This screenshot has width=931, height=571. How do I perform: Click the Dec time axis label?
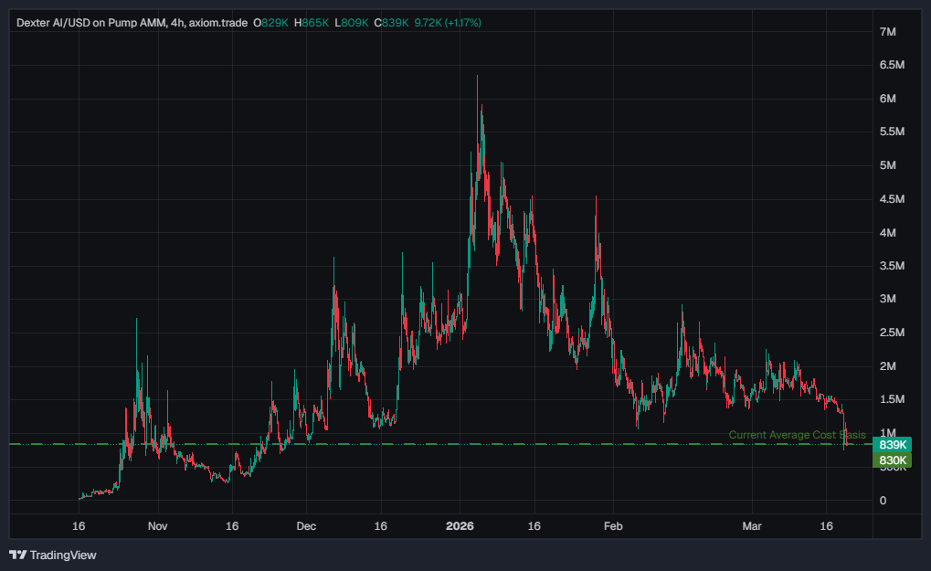[306, 526]
